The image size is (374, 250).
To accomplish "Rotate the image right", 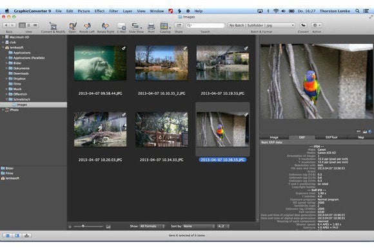I will click(105, 26).
